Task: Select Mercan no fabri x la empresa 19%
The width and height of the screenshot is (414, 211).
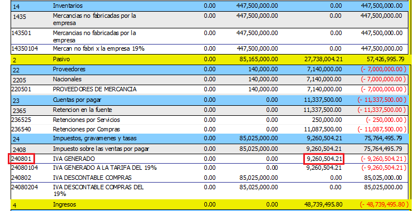Action: click(98, 49)
